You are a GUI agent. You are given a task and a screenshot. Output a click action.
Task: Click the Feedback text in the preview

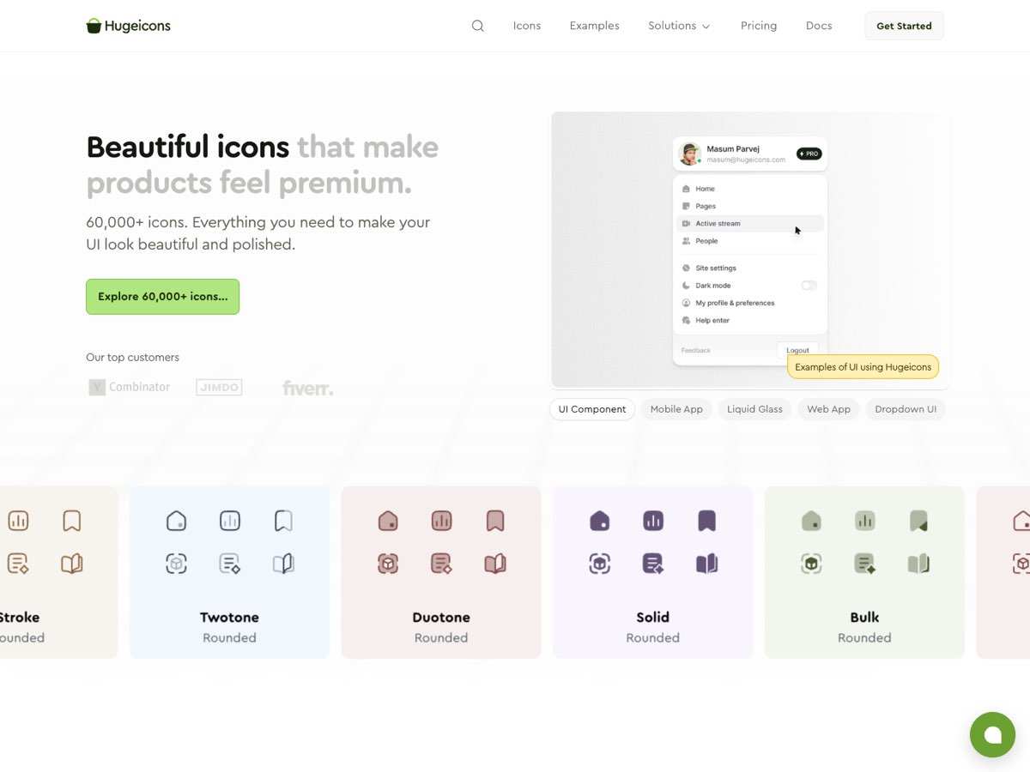pos(696,350)
